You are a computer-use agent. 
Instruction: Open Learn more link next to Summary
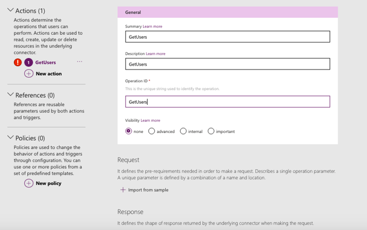(153, 26)
